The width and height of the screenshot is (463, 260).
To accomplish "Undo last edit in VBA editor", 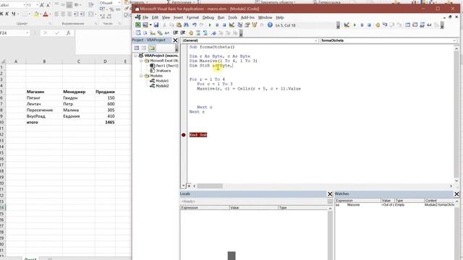I will pyautogui.click(x=195, y=25).
